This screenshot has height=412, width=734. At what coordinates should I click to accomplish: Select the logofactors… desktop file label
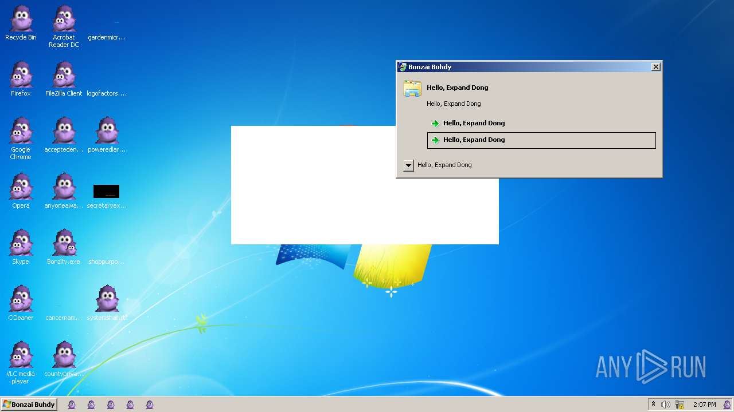[107, 94]
